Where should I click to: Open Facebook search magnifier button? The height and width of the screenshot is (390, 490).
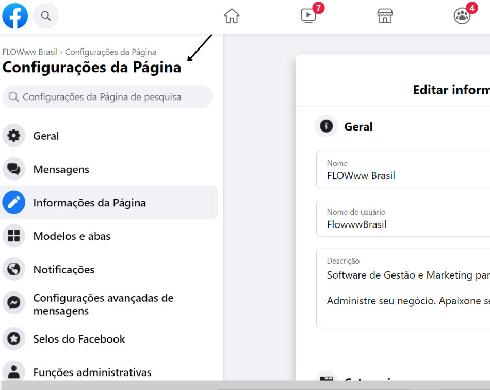point(46,15)
